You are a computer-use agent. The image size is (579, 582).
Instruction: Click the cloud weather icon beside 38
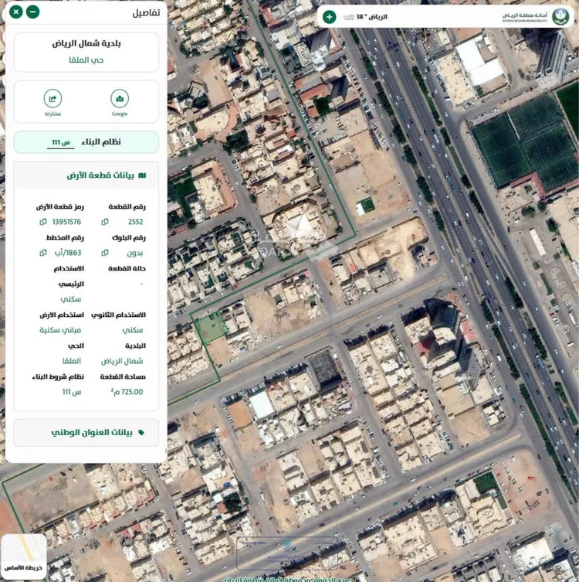pos(348,17)
